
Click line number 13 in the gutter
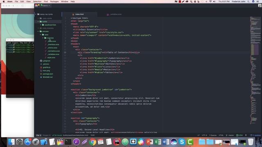click(x=65, y=52)
